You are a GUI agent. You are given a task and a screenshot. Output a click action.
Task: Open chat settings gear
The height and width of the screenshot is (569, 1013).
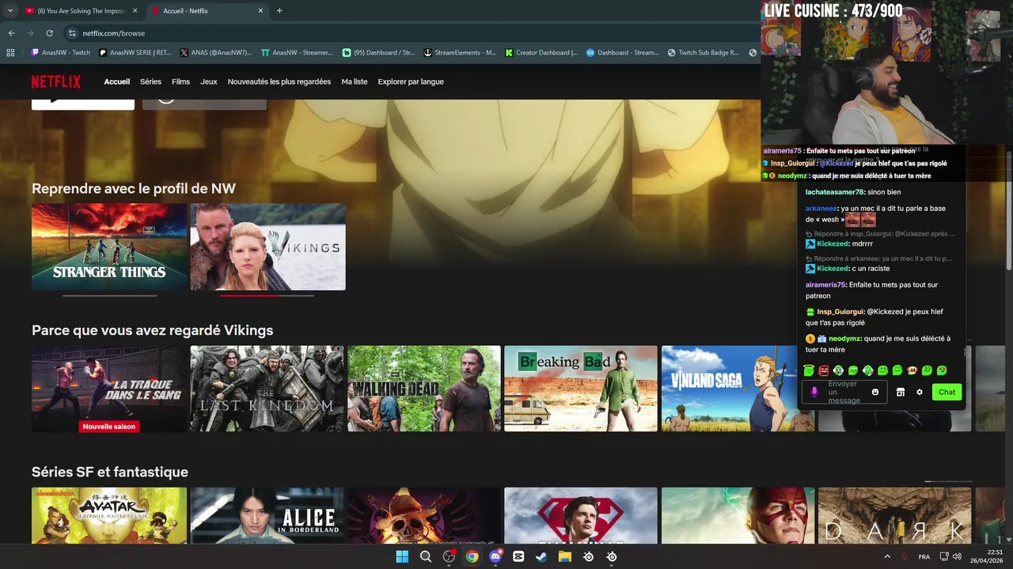point(920,392)
